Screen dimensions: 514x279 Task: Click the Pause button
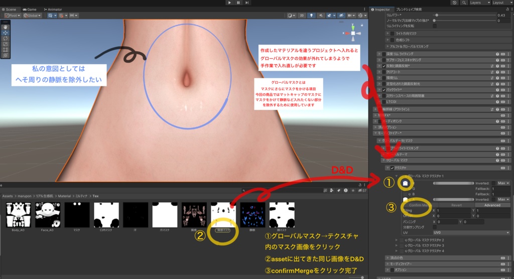coord(238,3)
